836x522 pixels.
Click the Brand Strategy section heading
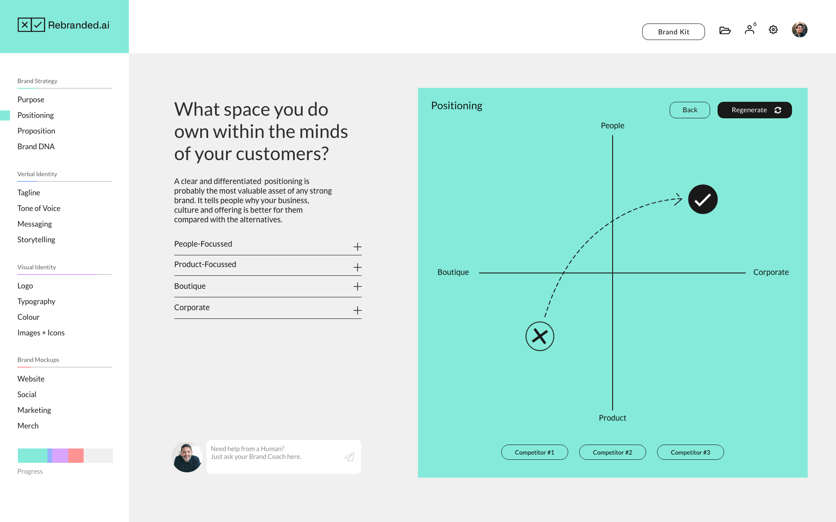pos(37,81)
